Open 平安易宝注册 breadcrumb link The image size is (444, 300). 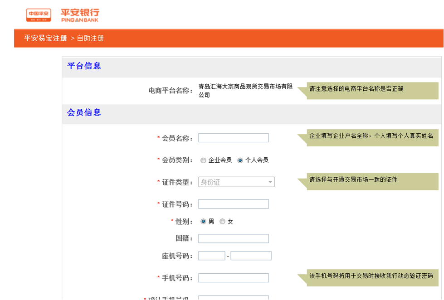[x=46, y=38]
